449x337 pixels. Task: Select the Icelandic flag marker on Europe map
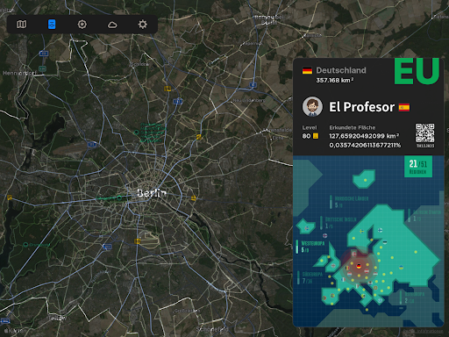click(x=307, y=228)
